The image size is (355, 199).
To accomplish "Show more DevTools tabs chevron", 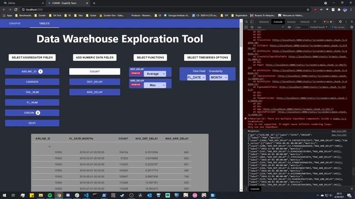I will (315, 22).
